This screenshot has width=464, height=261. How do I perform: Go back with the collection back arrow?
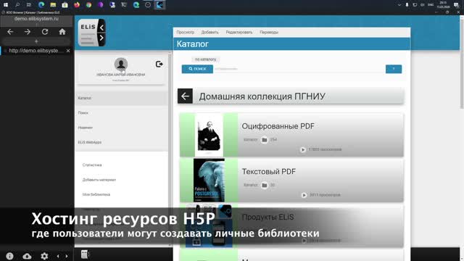[x=186, y=96]
